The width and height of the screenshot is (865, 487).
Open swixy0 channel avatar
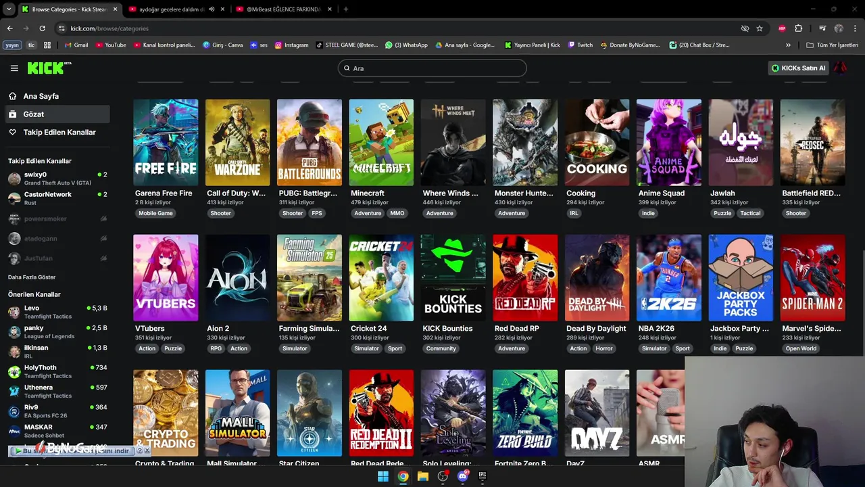coord(14,179)
